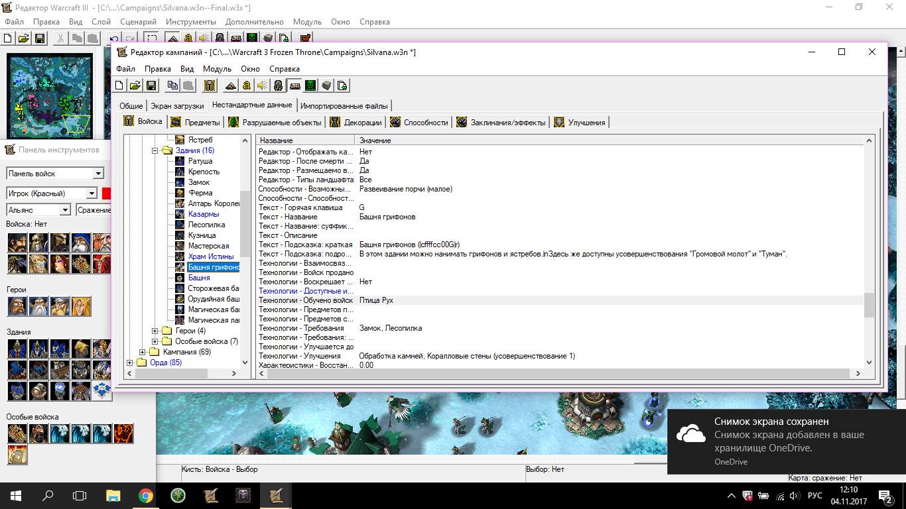Select Ферма in the unit tree
The image size is (906, 509).
(200, 193)
